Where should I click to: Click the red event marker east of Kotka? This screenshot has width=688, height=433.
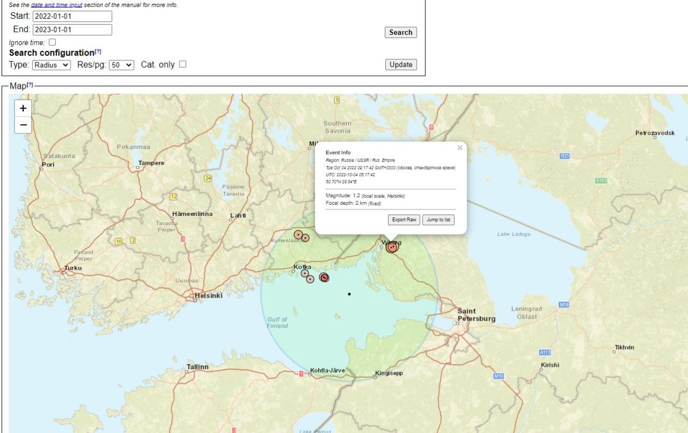coord(324,277)
